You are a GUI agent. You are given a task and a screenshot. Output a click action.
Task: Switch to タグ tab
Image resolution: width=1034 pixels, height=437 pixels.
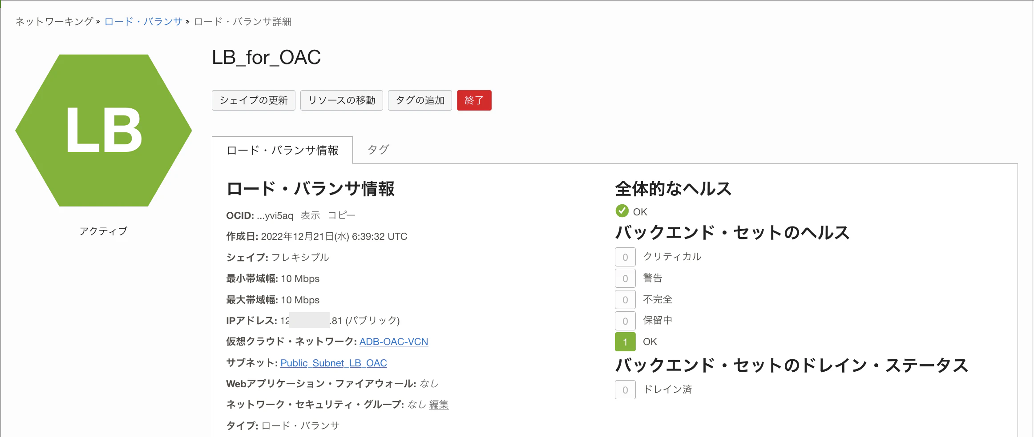coord(378,150)
